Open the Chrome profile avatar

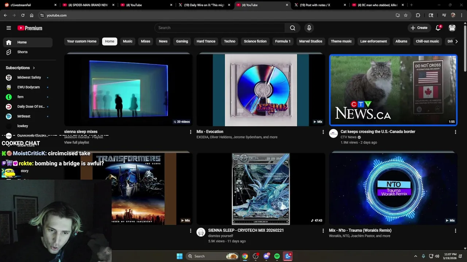[453, 15]
